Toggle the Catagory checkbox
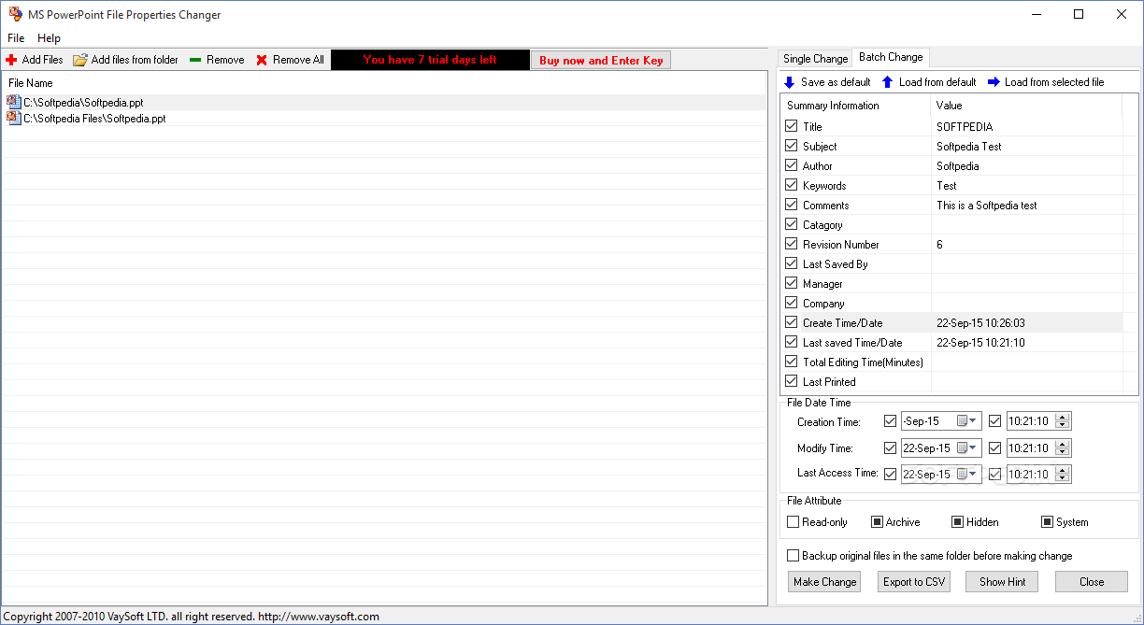 [792, 224]
